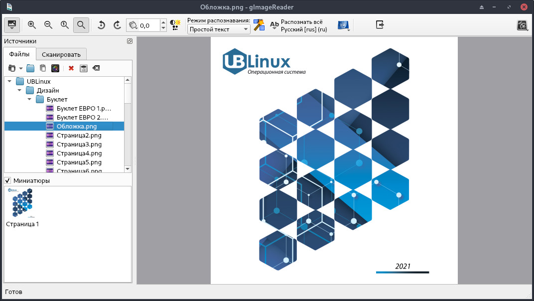The width and height of the screenshot is (534, 301).
Task: Clear the sources list icon
Action: click(96, 68)
